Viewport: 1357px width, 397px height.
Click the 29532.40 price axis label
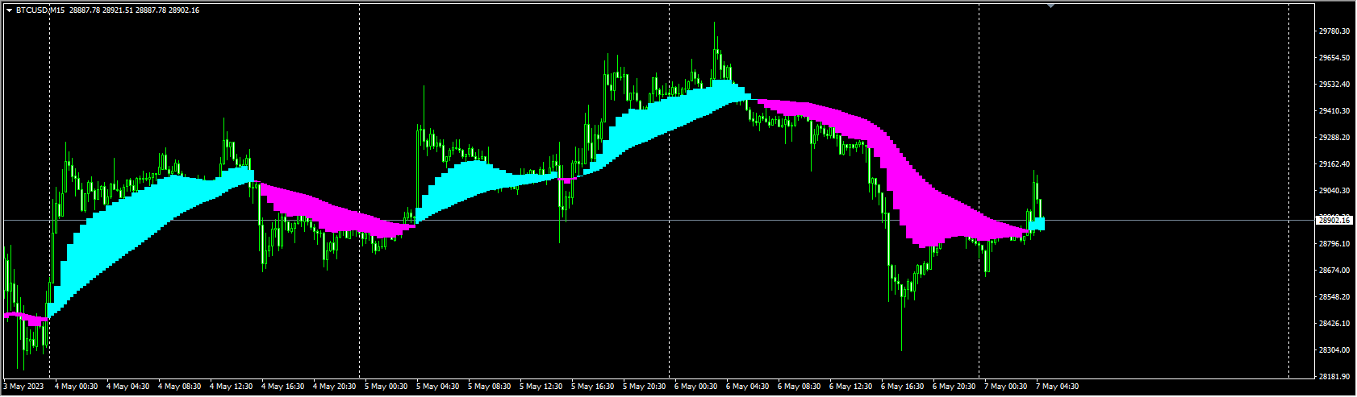(1334, 85)
